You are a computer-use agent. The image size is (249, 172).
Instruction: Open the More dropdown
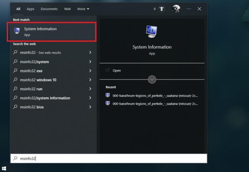[83, 9]
